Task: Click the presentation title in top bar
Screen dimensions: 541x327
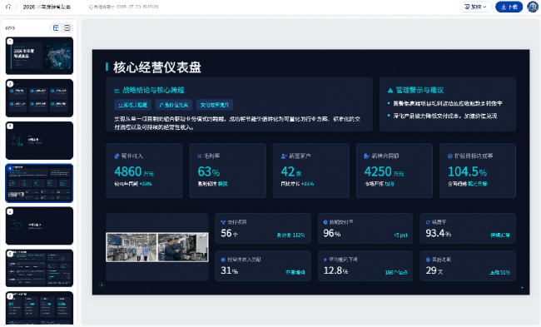Action: [47, 7]
